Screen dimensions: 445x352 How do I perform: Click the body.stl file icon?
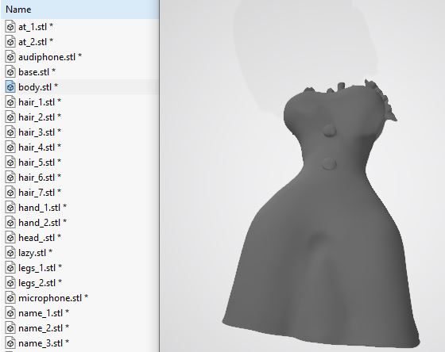pos(10,87)
